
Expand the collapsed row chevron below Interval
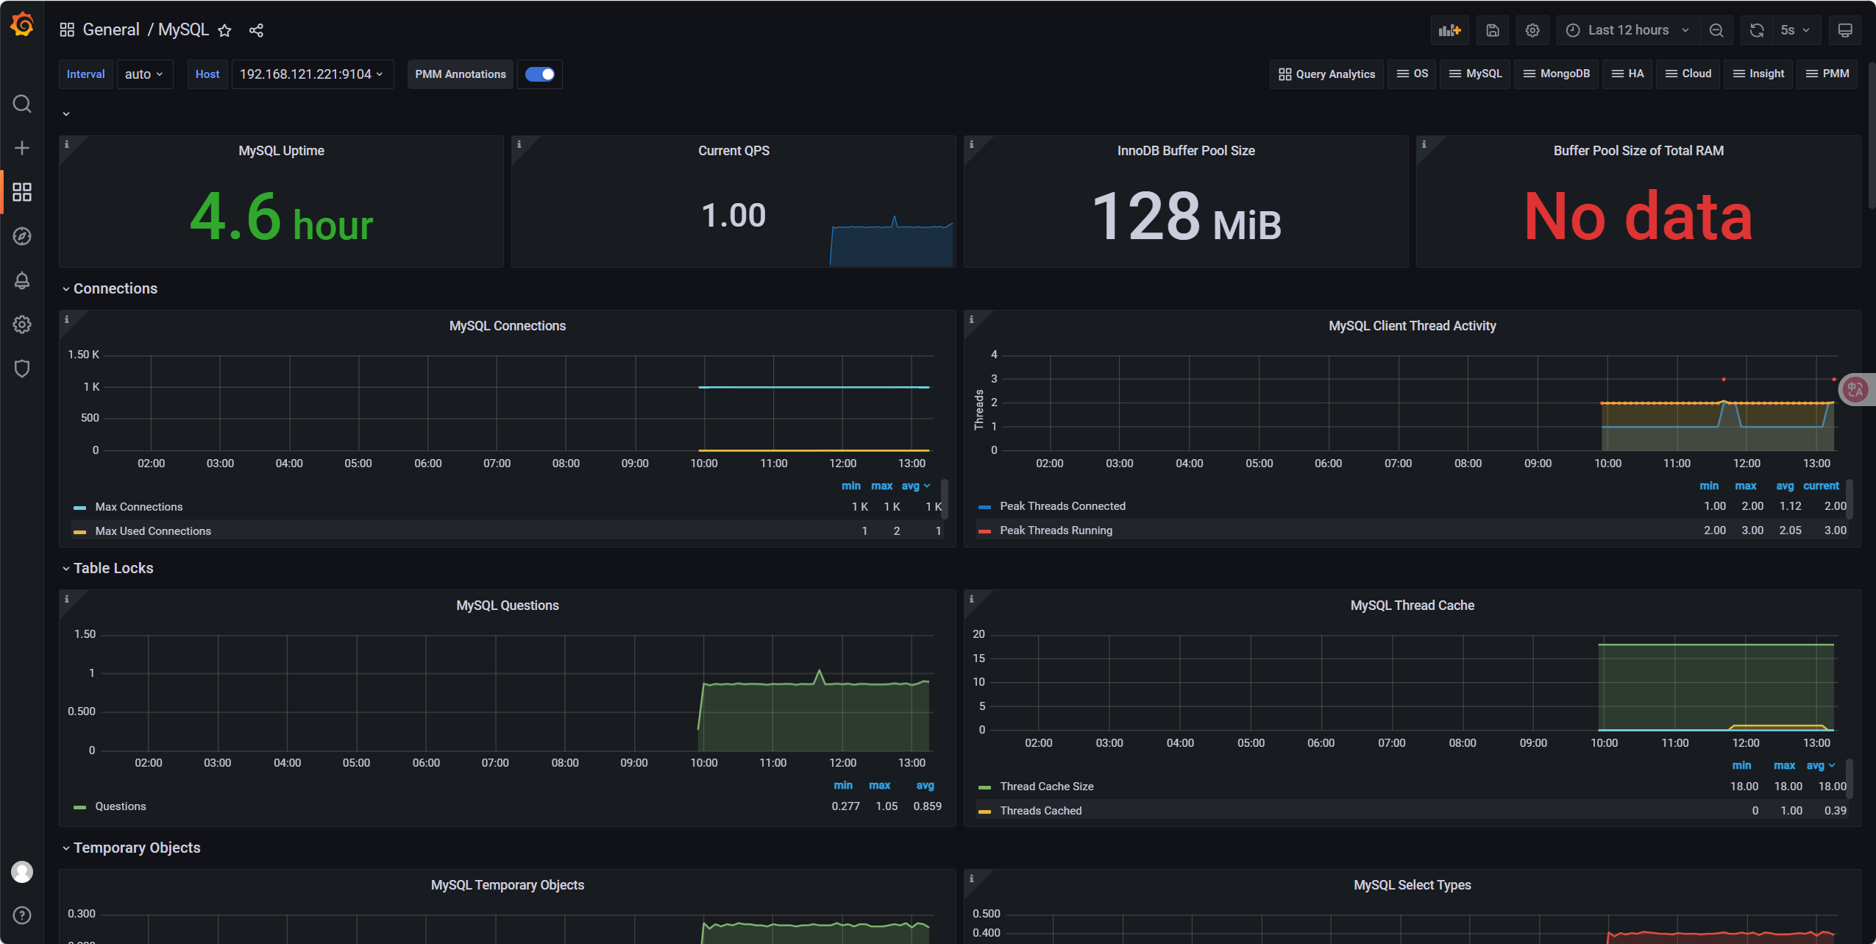(x=66, y=114)
